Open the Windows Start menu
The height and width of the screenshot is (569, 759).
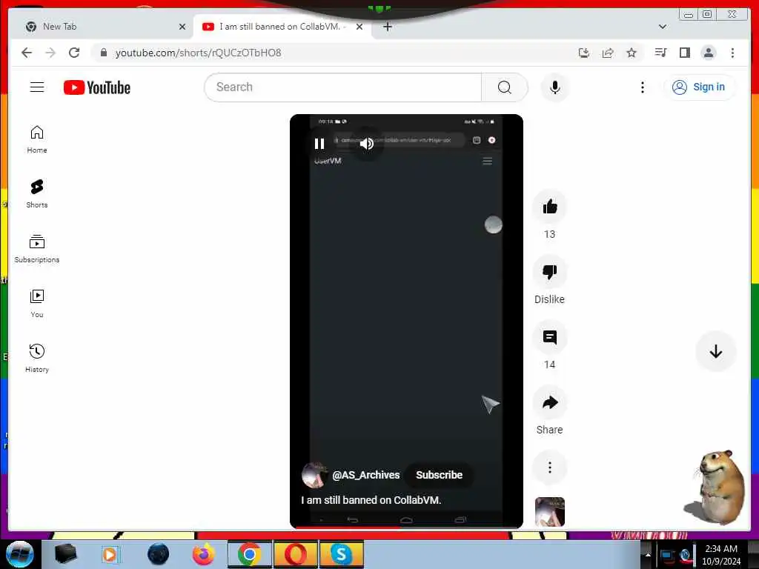(x=19, y=554)
